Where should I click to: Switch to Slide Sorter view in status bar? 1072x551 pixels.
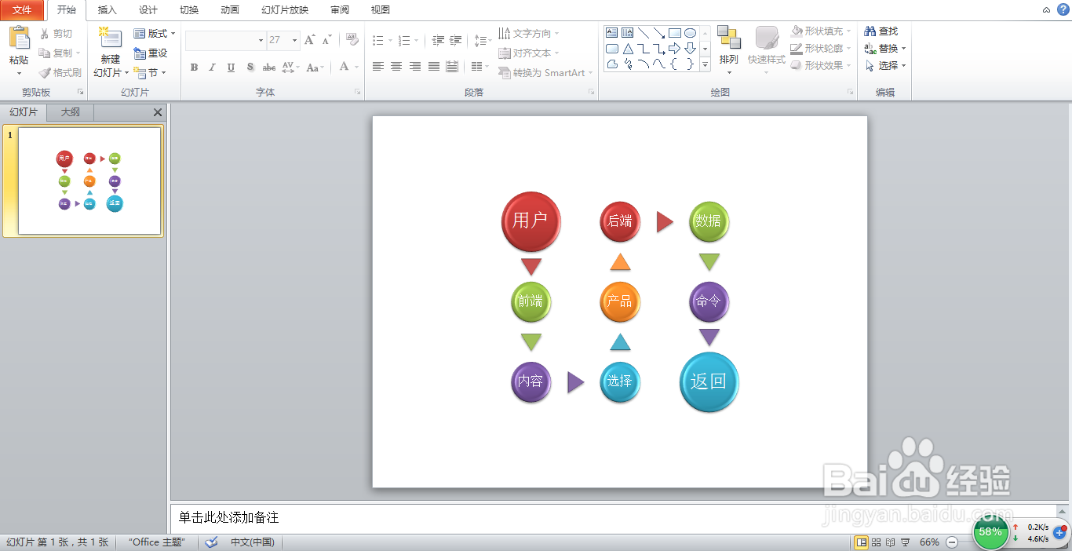tap(877, 542)
